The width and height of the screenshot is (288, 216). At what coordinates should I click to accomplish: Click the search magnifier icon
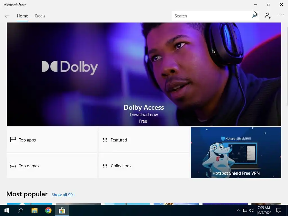click(x=255, y=16)
